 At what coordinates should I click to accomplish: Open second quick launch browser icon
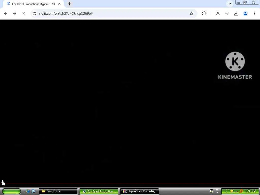tap(33, 191)
